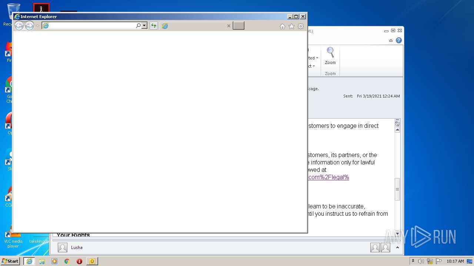
Task: Click the address bar search magnifier
Action: point(138,25)
